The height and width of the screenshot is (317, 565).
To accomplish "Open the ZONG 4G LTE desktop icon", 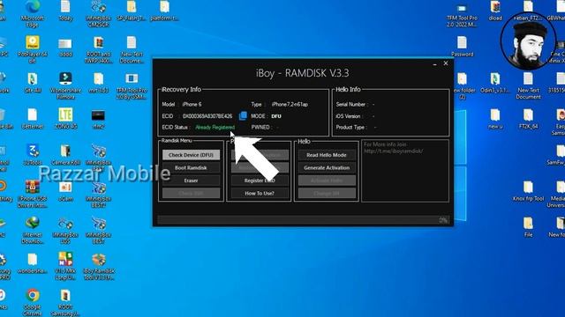I will (x=65, y=119).
